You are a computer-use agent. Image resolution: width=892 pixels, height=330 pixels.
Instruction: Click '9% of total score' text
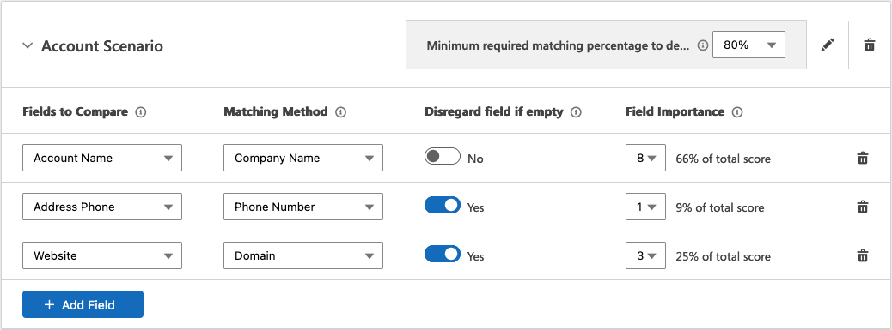coord(719,207)
